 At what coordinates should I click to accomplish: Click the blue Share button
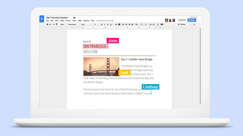[192, 20]
